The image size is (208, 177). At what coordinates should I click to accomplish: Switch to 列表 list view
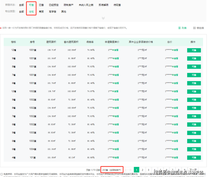click(182, 28)
